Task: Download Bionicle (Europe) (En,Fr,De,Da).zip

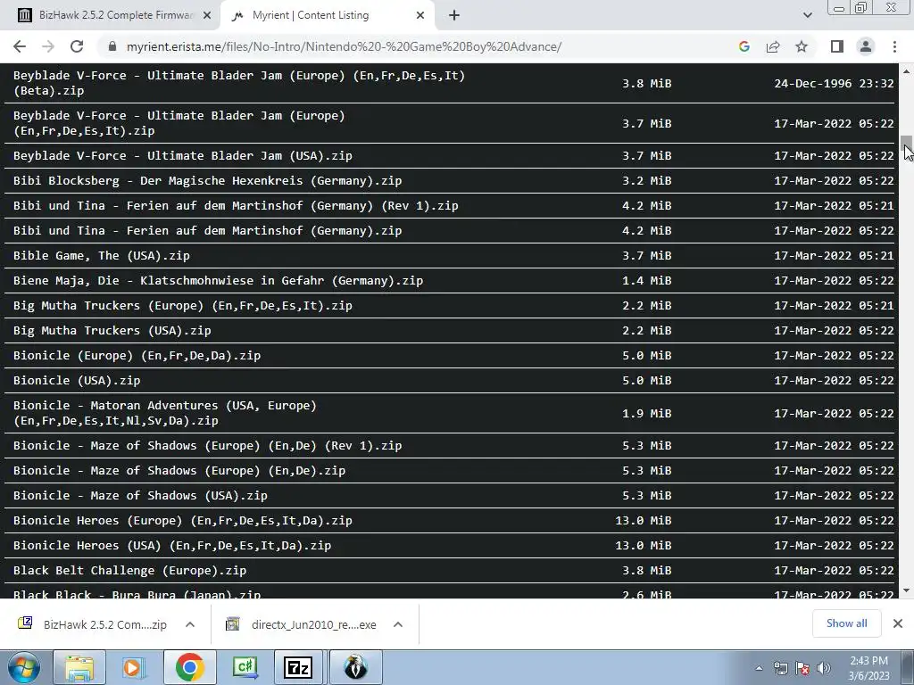Action: [x=137, y=356]
